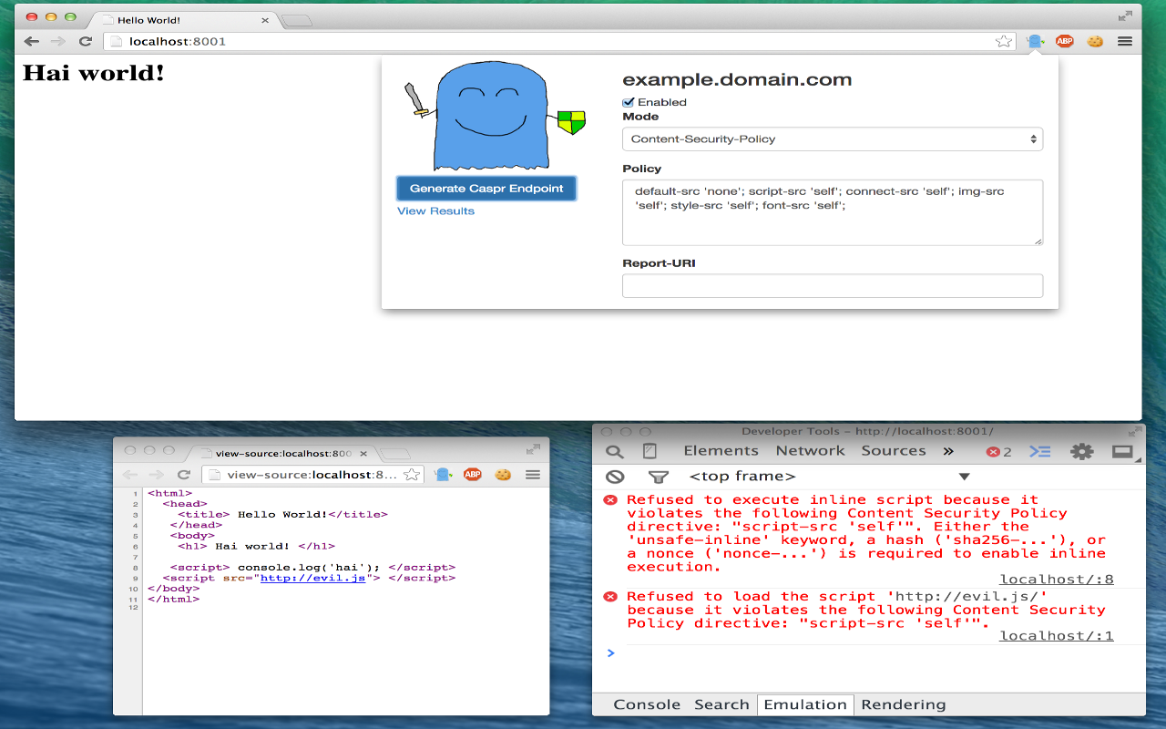Click back arrow in main browser window
The width and height of the screenshot is (1166, 729).
click(x=31, y=41)
